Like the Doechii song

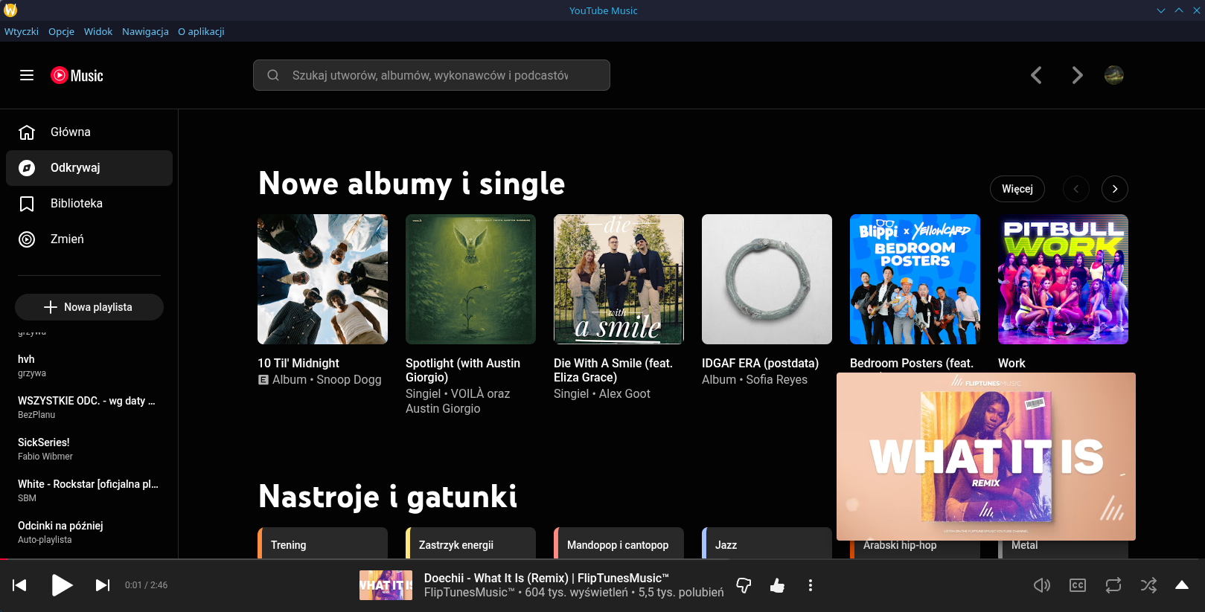click(777, 585)
